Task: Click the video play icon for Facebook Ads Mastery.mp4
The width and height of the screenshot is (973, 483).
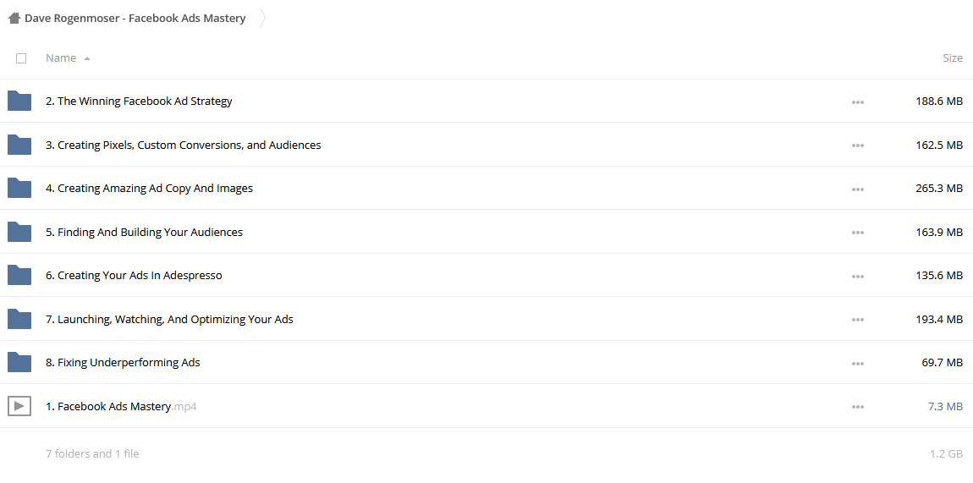Action: click(19, 406)
